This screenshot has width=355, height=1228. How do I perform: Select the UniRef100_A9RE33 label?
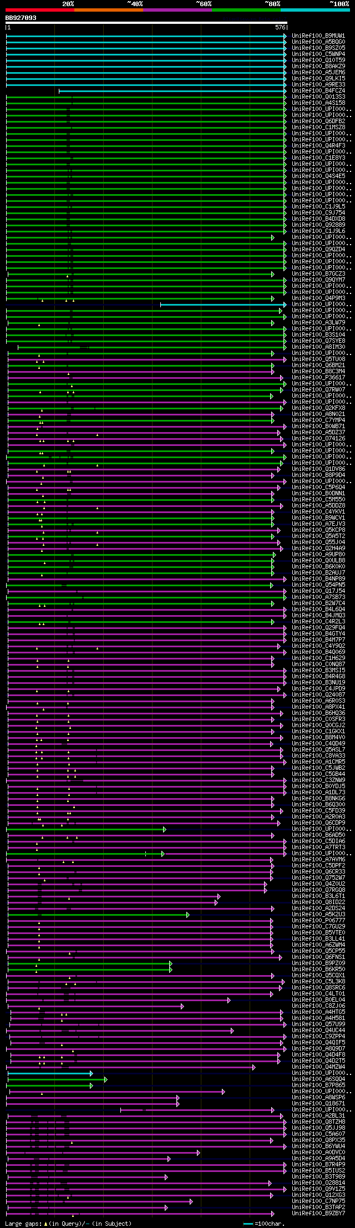click(x=318, y=84)
